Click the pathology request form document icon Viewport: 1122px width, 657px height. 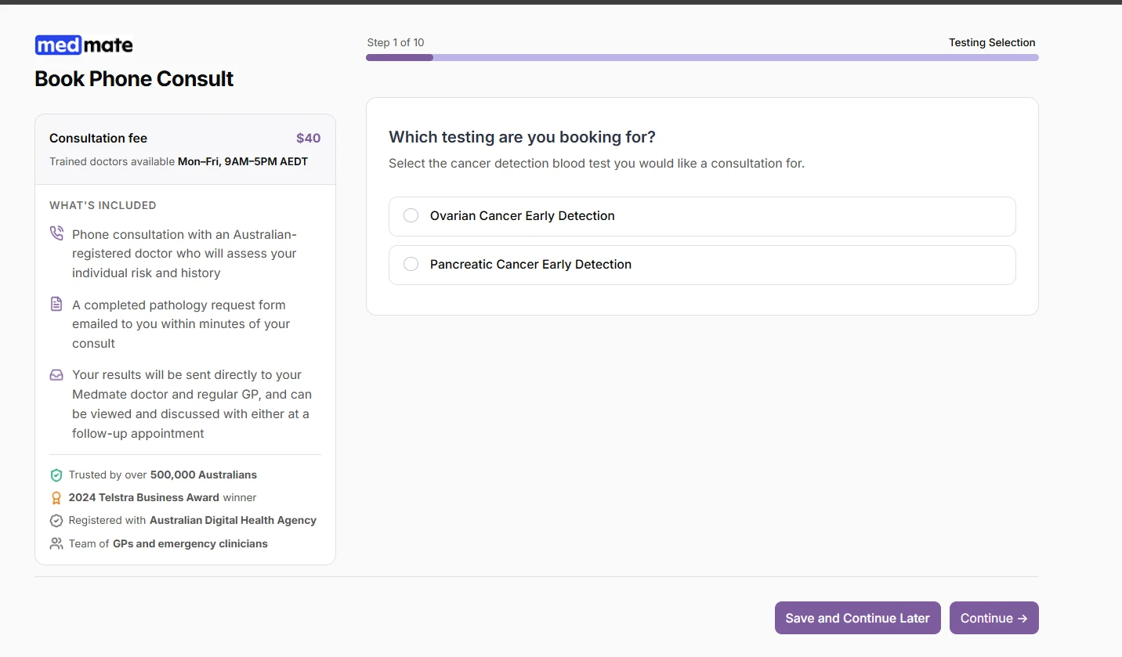[56, 304]
